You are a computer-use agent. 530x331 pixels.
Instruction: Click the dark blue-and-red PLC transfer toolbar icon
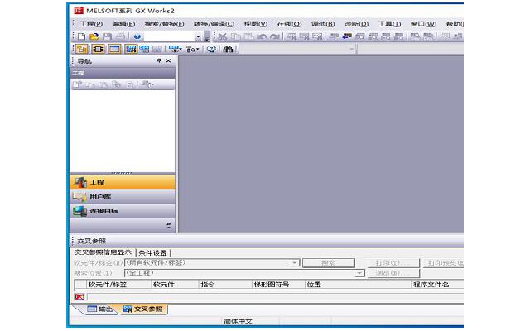(347, 36)
